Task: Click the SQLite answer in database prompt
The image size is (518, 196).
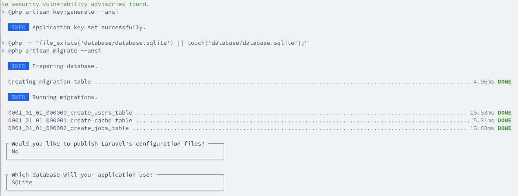Action: 22,183
